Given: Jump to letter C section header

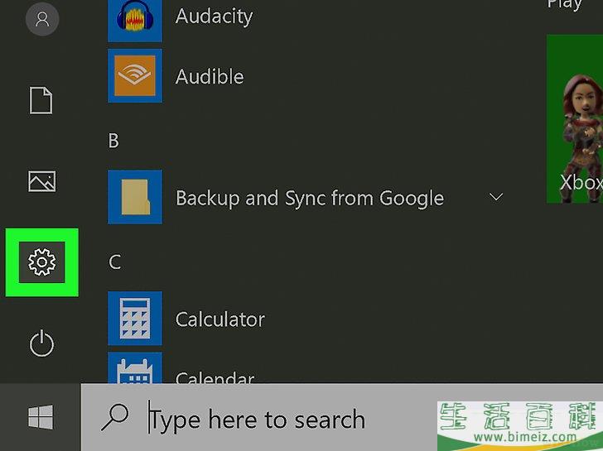Looking at the screenshot, I should tap(114, 262).
